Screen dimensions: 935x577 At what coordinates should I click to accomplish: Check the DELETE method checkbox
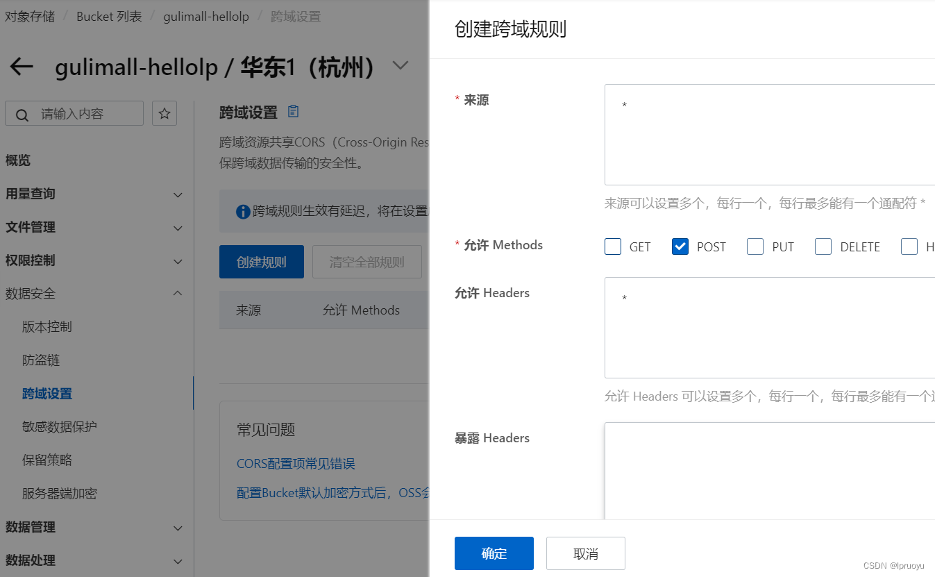click(823, 246)
